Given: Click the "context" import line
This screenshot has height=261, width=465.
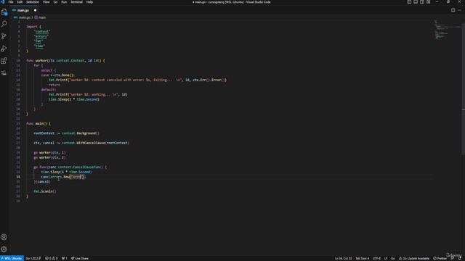Looking at the screenshot, I should tap(42, 31).
